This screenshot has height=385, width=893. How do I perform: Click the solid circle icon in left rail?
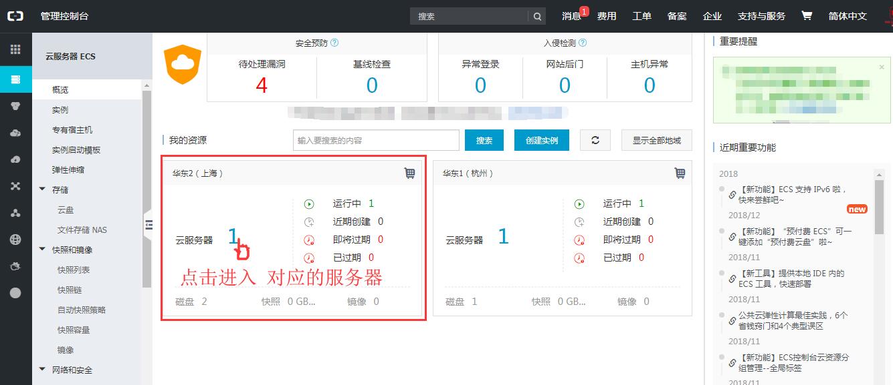15,293
